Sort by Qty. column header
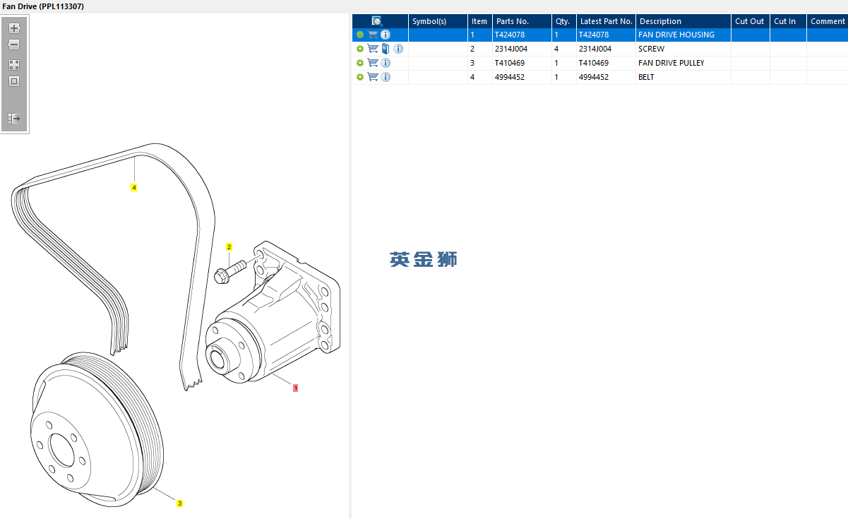Viewport: 848px width, 519px height. pos(564,21)
